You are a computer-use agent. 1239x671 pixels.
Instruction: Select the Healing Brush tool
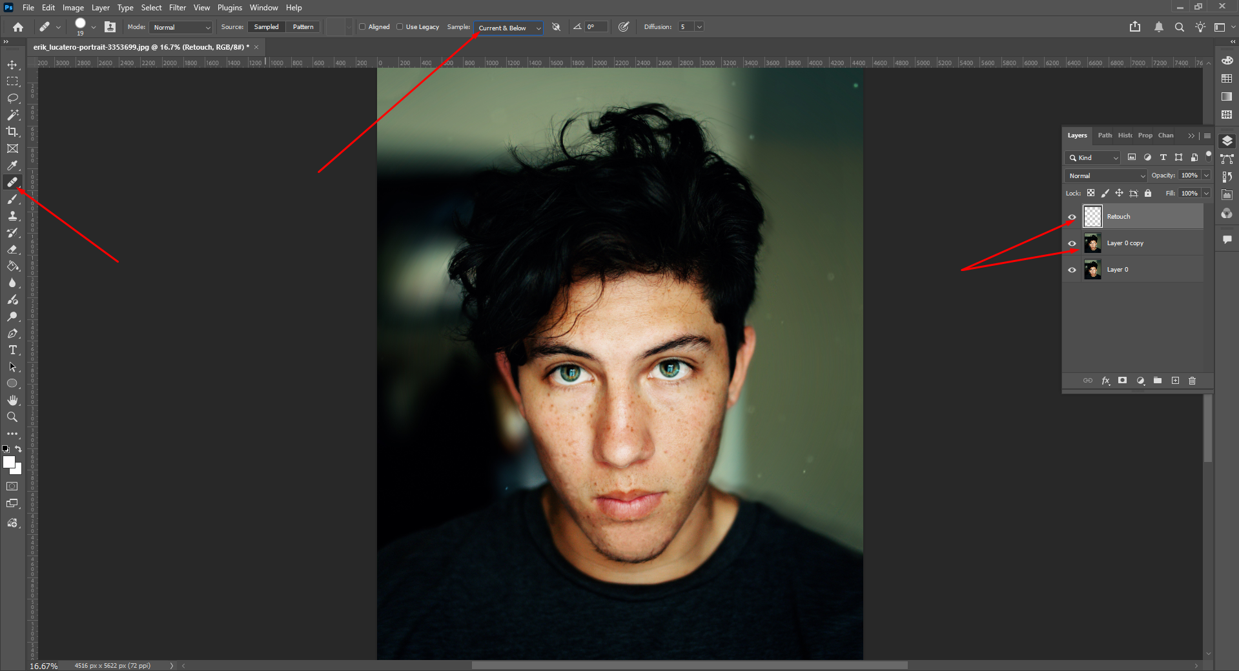click(12, 183)
